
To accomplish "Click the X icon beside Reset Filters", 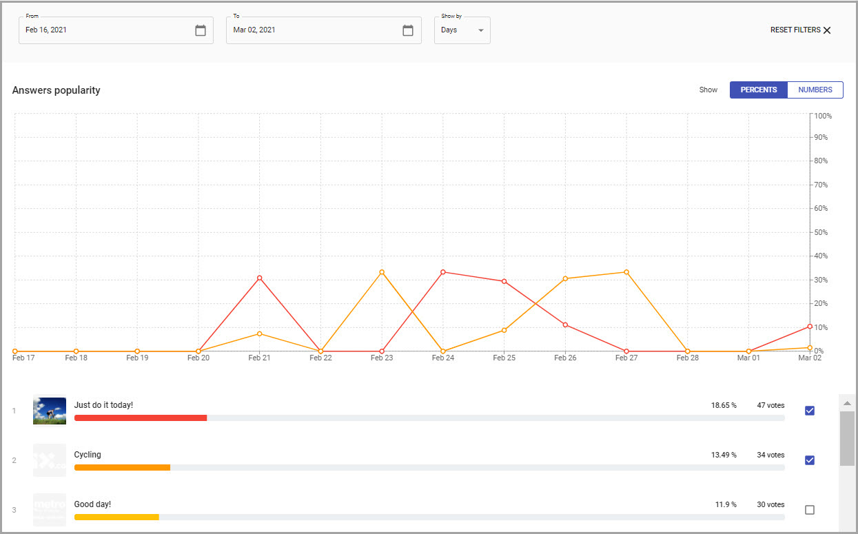I will pos(827,30).
